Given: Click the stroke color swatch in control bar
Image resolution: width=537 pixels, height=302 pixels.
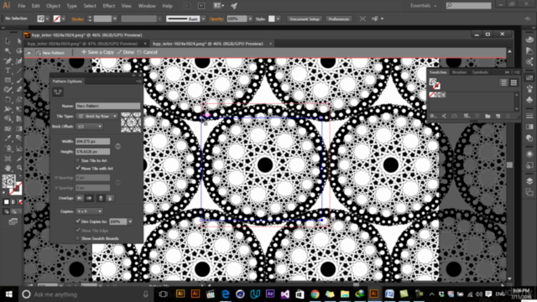Looking at the screenshot, I should [57, 18].
